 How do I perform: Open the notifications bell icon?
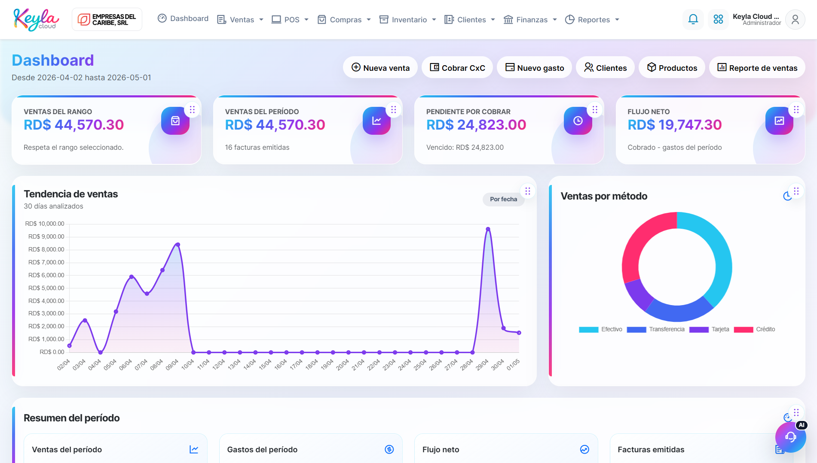pos(693,19)
